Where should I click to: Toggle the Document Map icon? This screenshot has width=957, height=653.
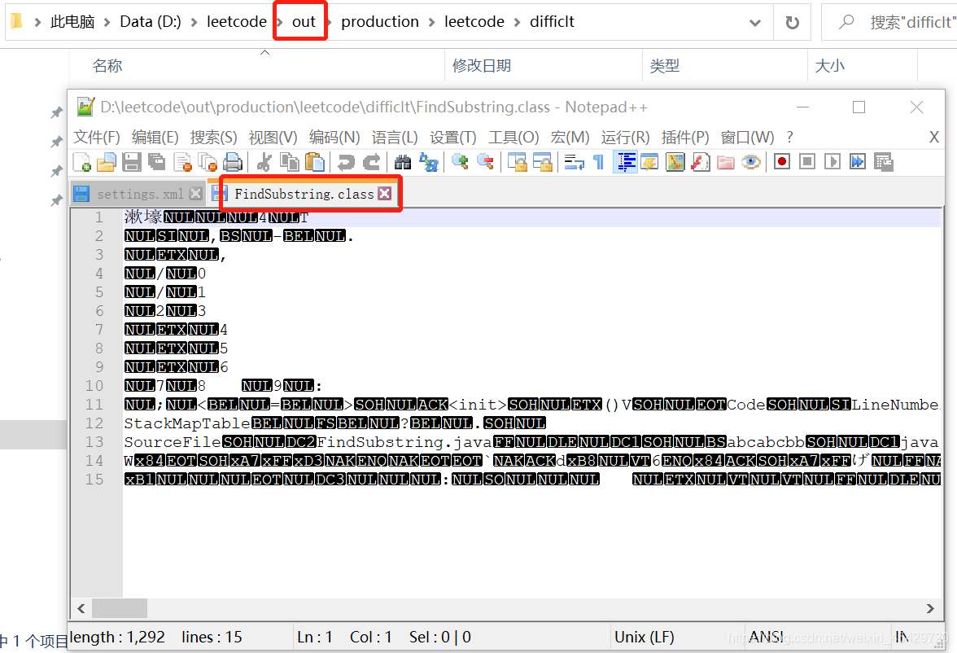[x=675, y=162]
